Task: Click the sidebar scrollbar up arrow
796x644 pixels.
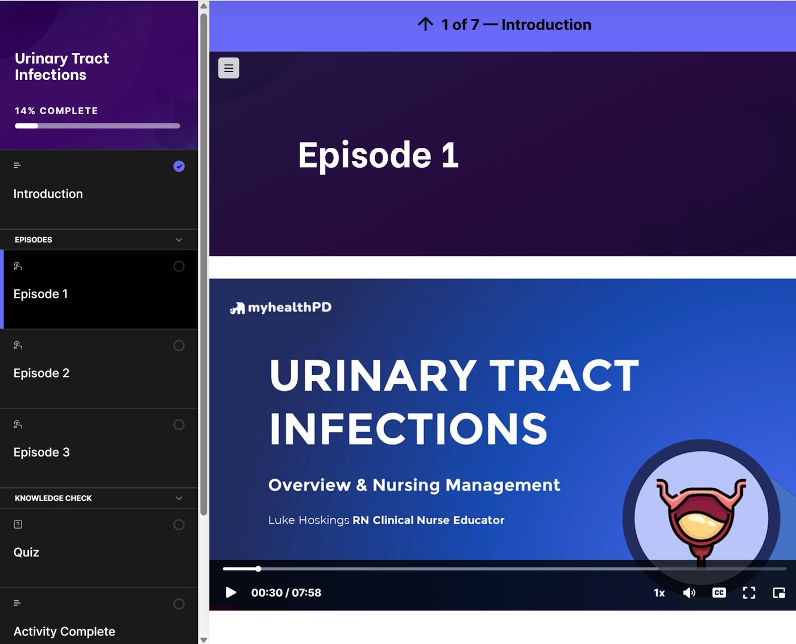Action: 204,5
